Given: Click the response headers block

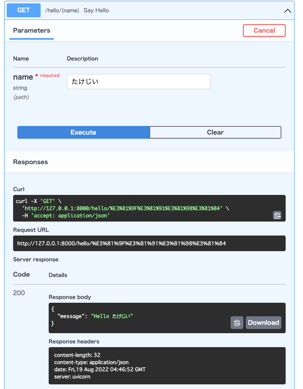Looking at the screenshot, I should pyautogui.click(x=167, y=365).
